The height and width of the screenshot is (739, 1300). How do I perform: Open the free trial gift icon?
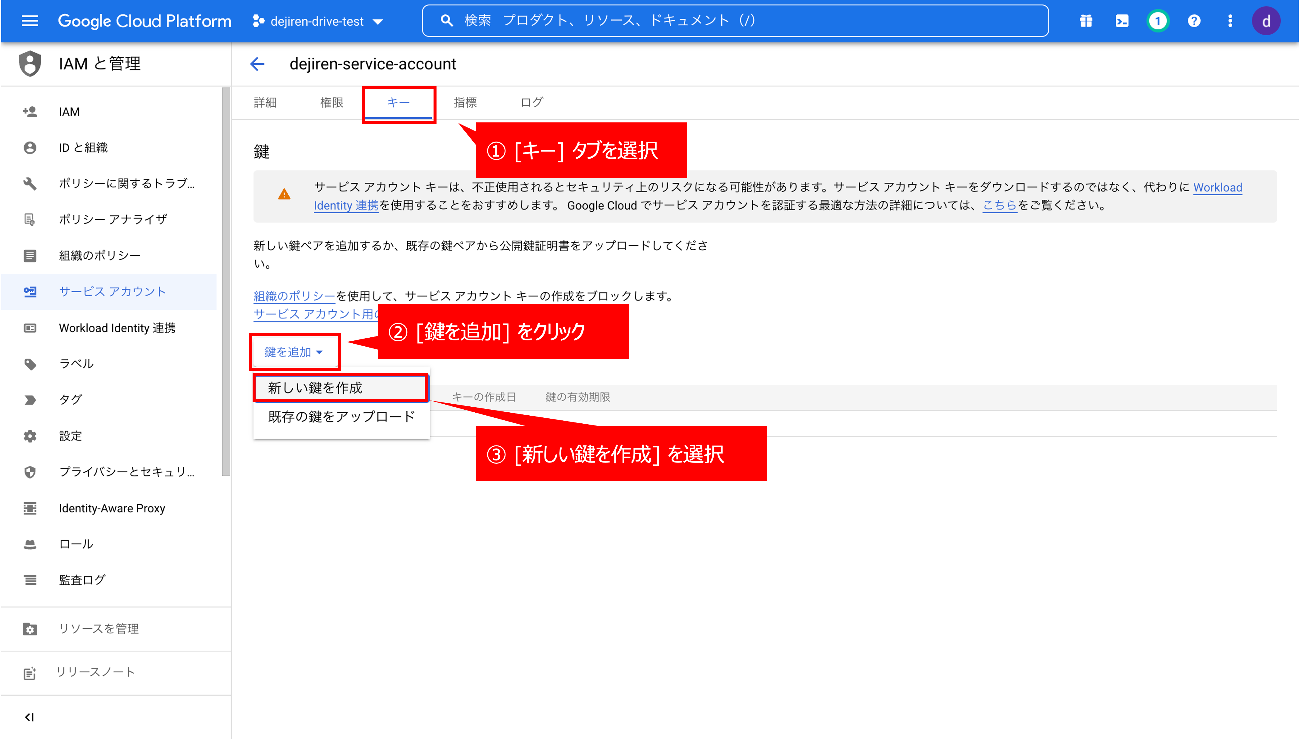click(1085, 21)
